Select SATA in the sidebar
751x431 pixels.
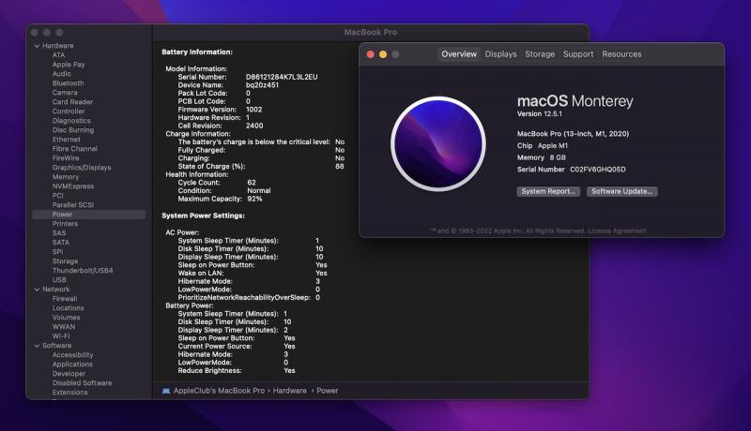(x=60, y=243)
